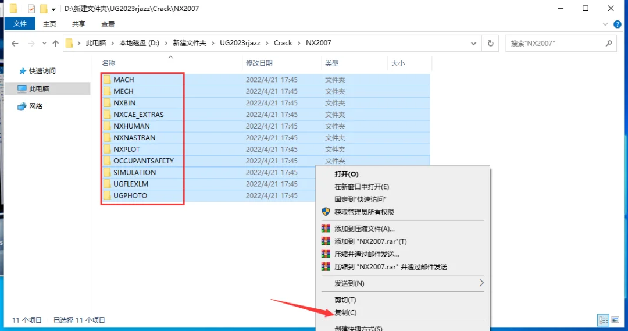628x331 pixels.
Task: Click the UGPHOTO folder icon
Action: 107,195
